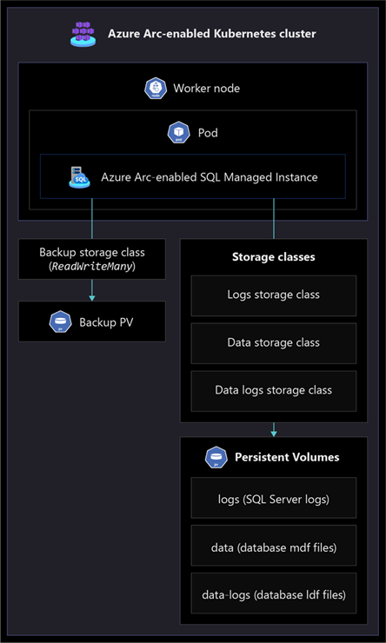Click the Data storage class box
This screenshot has width=386, height=643.
(x=274, y=343)
